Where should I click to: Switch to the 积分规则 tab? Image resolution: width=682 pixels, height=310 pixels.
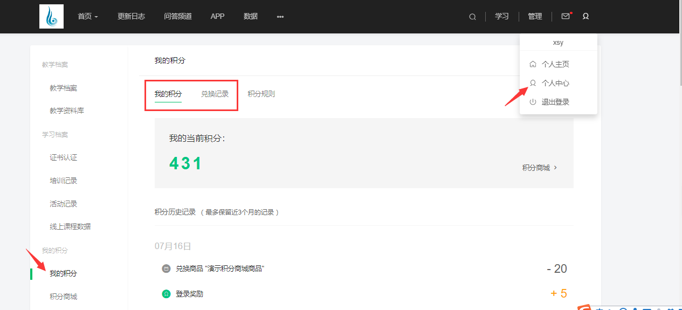(261, 94)
